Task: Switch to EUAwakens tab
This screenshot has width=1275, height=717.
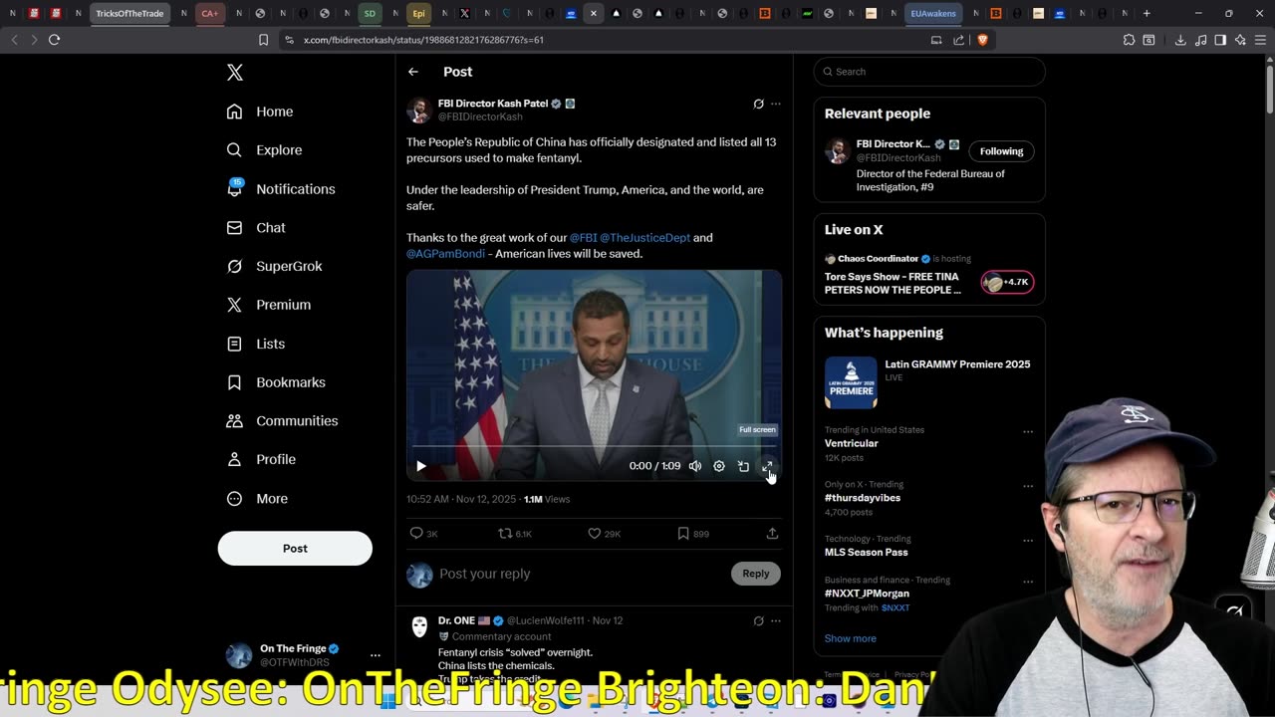Action: point(933,14)
